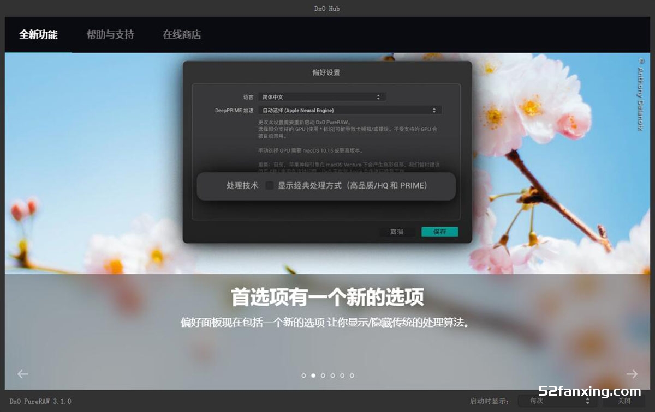Click the 取消 button to cancel changes
The height and width of the screenshot is (412, 655).
397,232
